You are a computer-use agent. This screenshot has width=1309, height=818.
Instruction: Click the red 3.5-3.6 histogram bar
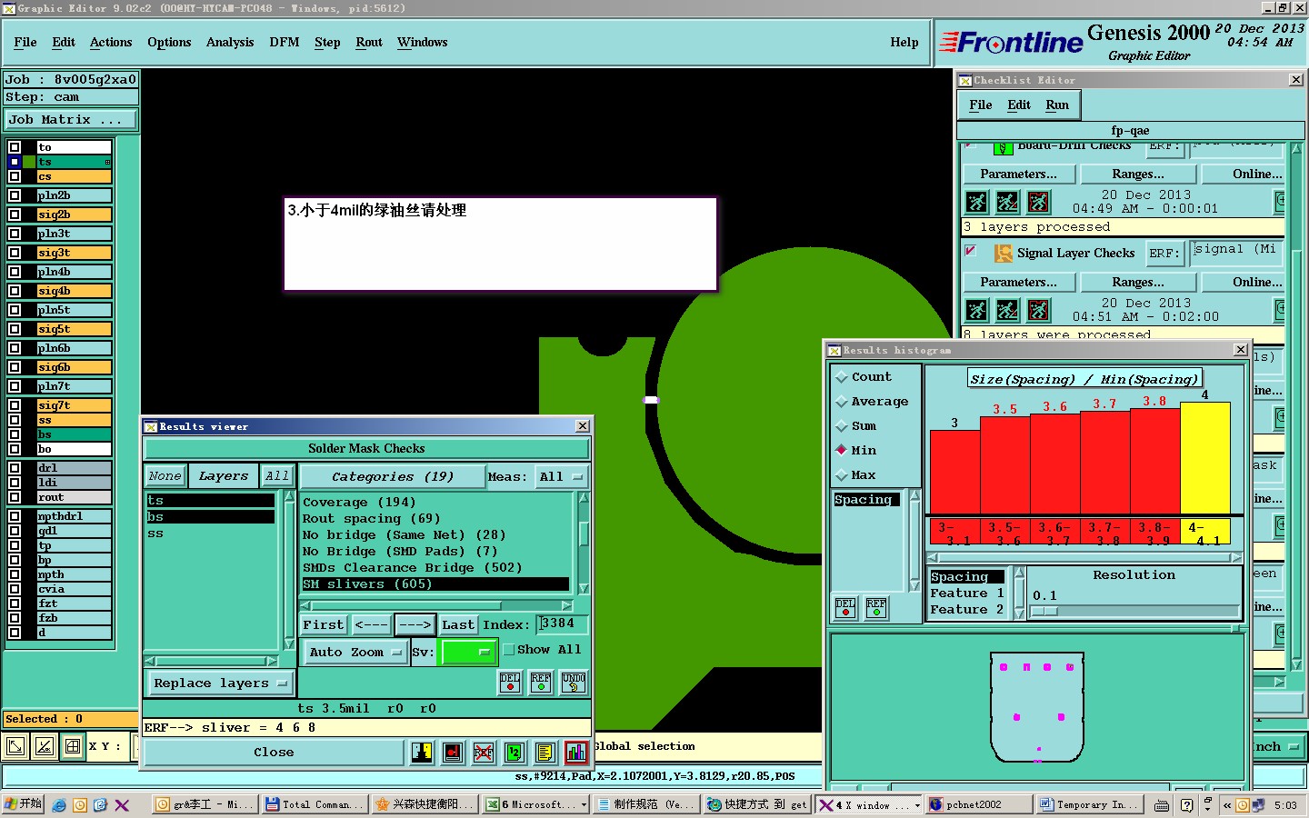[x=1004, y=465]
